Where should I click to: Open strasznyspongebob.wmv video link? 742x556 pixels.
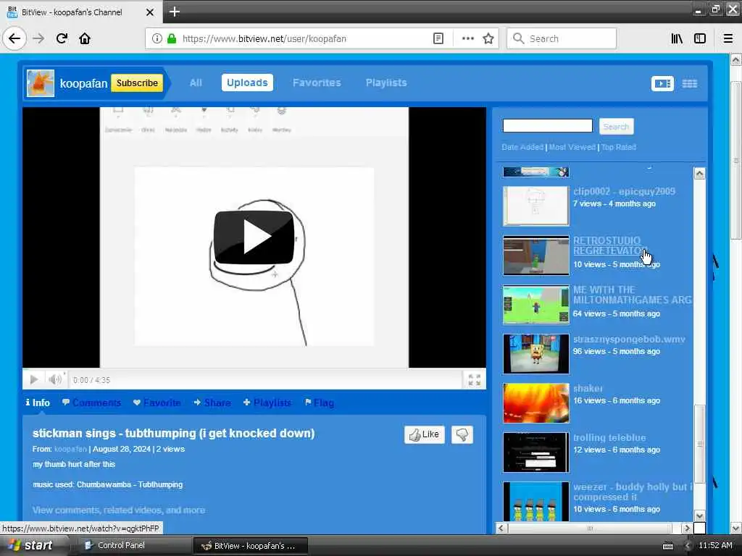click(x=629, y=339)
